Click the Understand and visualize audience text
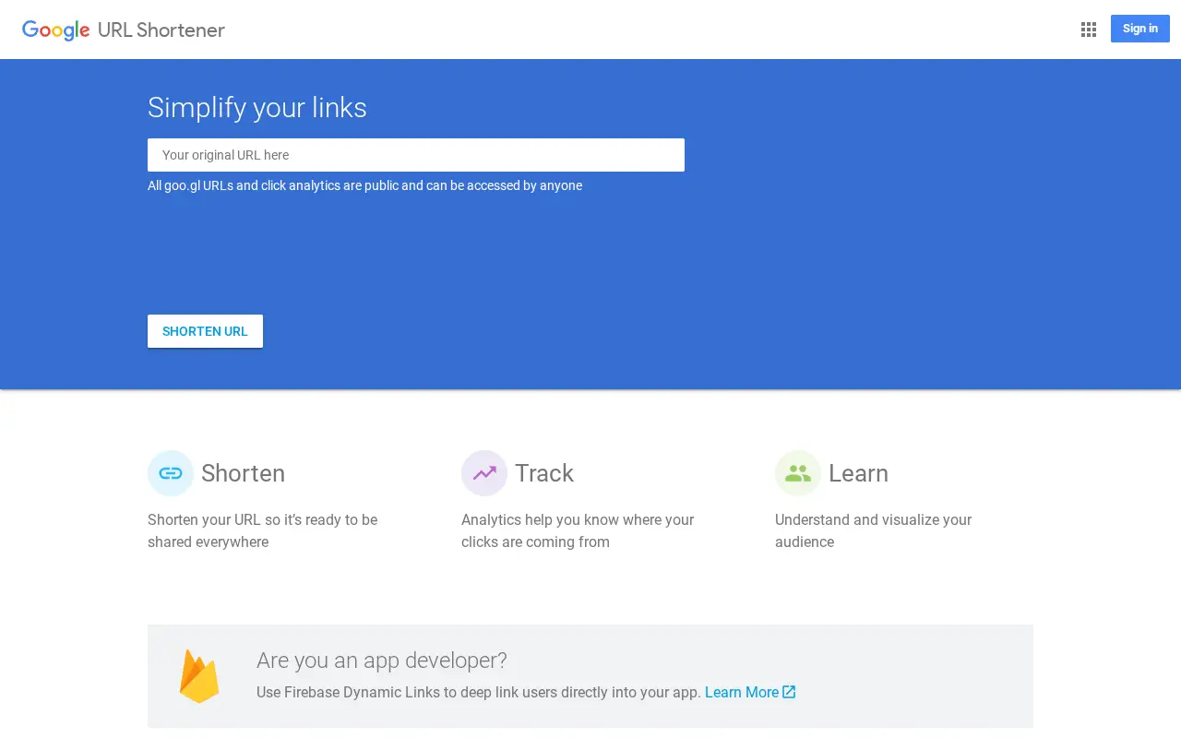This screenshot has width=1181, height=738. [873, 530]
